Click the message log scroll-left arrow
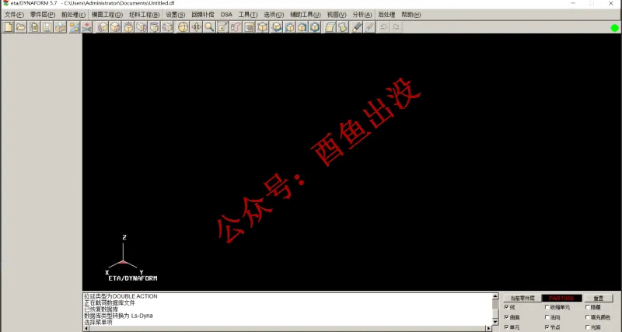Screen dimensions: 622x332 pos(86,328)
